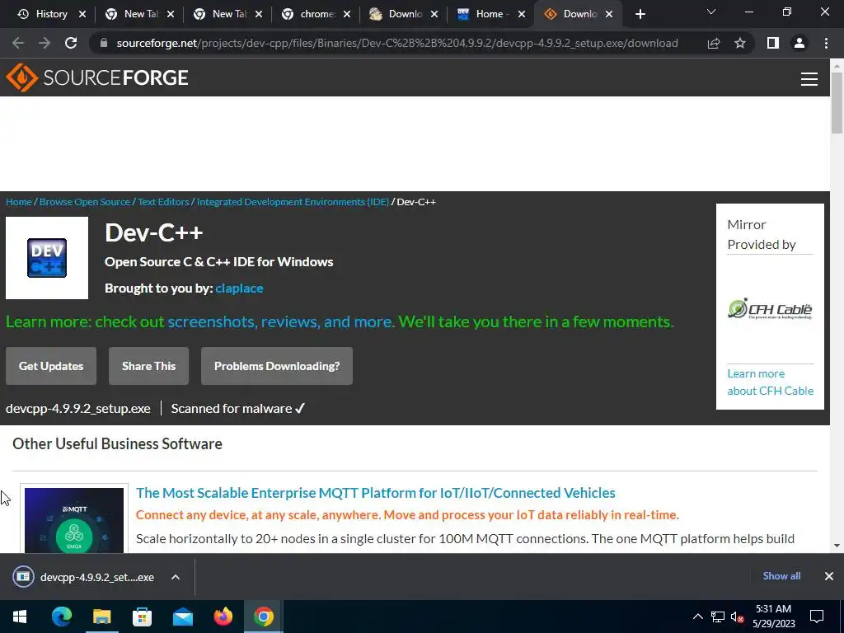The height and width of the screenshot is (633, 844).
Task: Open the Chrome profile menu
Action: point(799,43)
